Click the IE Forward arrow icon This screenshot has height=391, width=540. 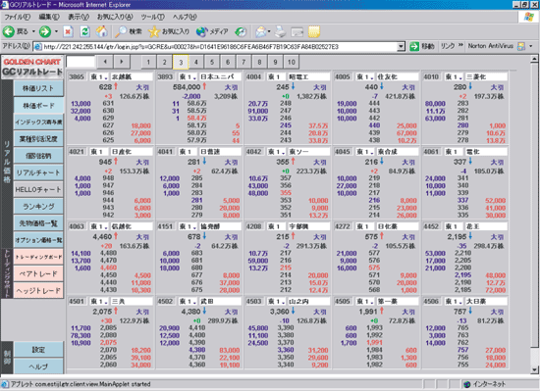pyautogui.click(x=44, y=31)
